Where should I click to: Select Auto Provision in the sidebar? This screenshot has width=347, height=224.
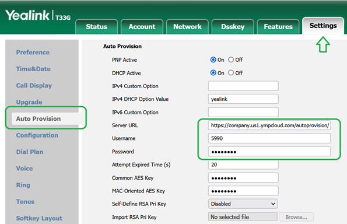click(x=38, y=119)
